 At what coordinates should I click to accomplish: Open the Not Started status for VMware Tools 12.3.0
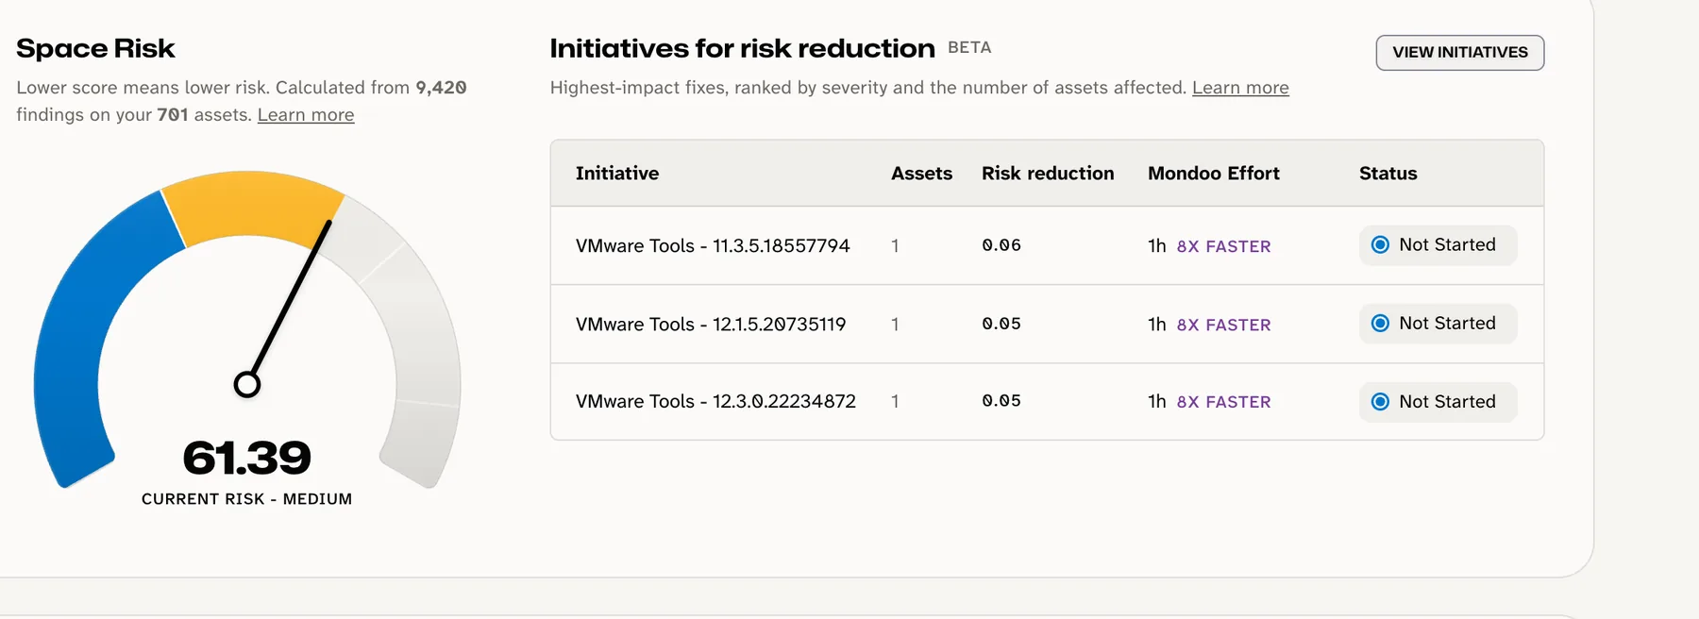[1438, 402]
